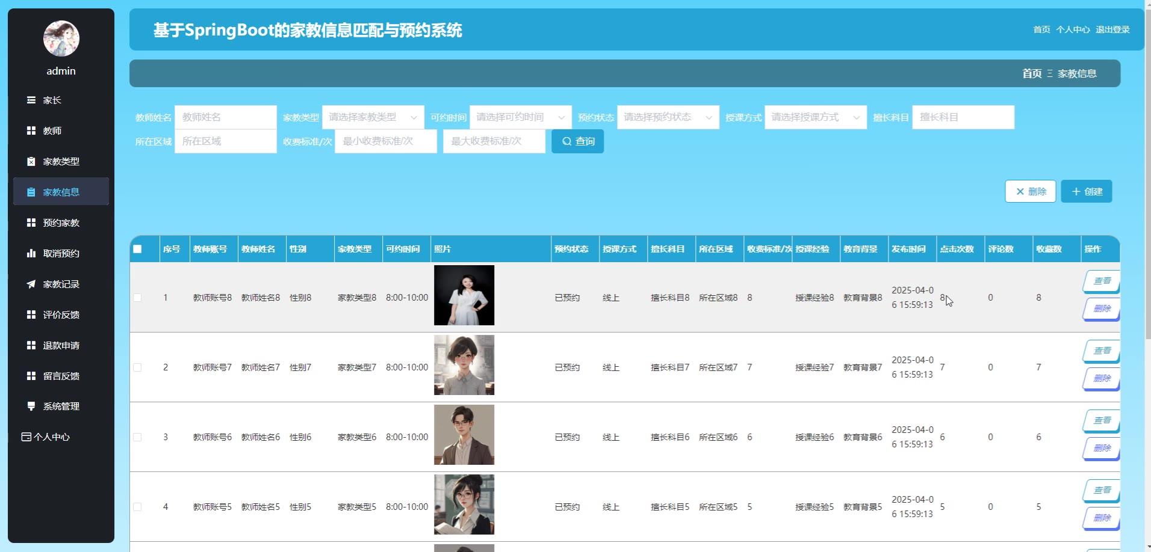Check the row checkbox for 教师账号8
This screenshot has height=552, width=1151.
137,298
